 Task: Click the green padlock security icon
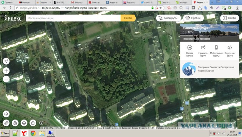click(x=152, y=8)
